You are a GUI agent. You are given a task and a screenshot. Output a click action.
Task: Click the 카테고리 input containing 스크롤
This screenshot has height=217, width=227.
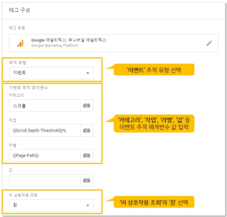45,105
